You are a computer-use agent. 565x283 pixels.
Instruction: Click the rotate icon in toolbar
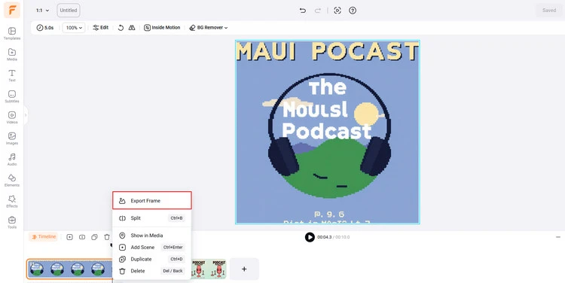[121, 28]
